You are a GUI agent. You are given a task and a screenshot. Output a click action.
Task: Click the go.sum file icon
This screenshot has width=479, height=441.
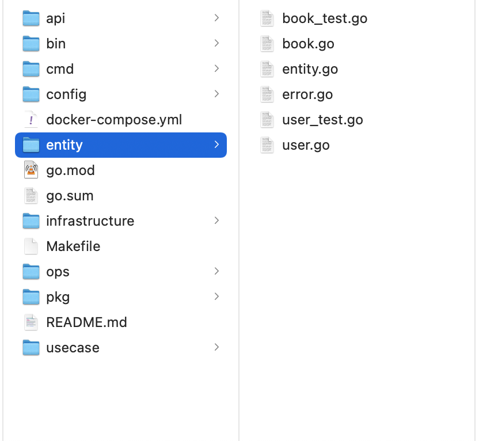click(x=31, y=196)
